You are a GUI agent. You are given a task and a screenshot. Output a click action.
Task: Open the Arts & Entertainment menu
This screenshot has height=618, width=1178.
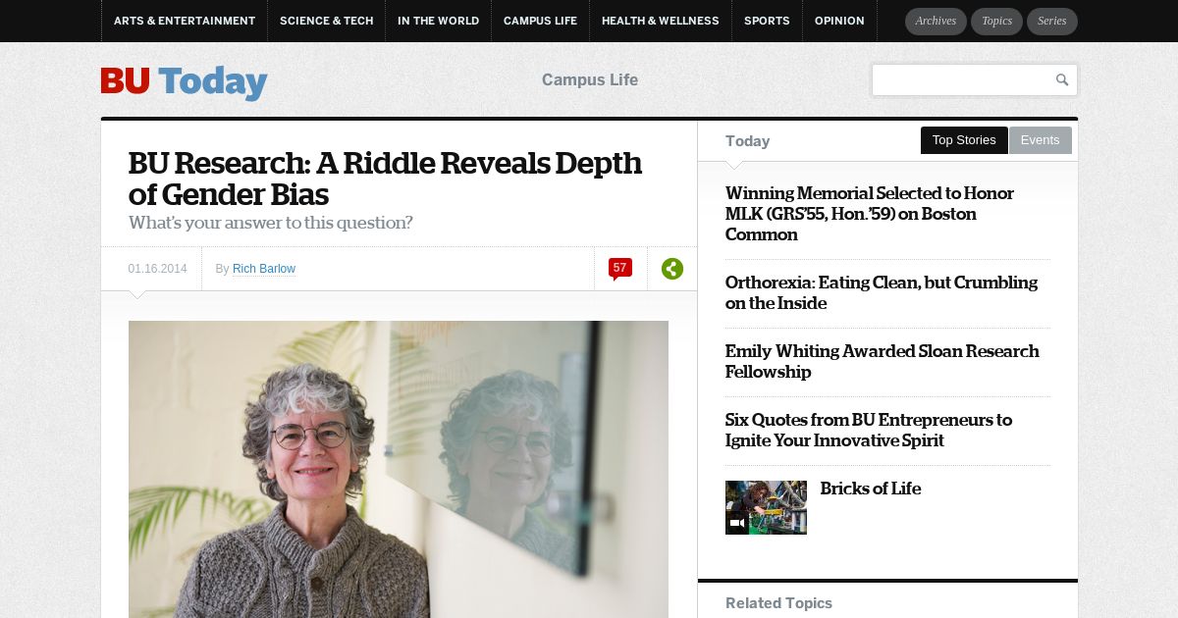point(185,21)
